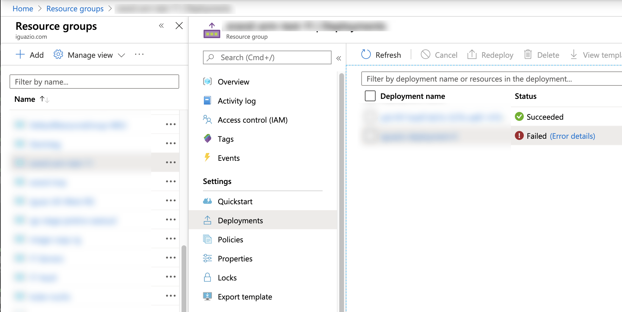This screenshot has width=622, height=312.
Task: Open the Export template section
Action: click(245, 297)
